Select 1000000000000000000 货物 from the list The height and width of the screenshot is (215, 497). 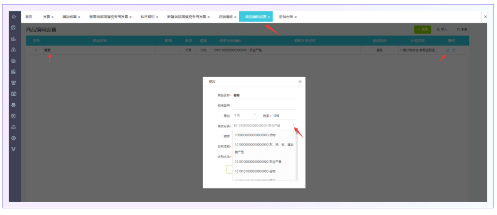click(x=255, y=135)
